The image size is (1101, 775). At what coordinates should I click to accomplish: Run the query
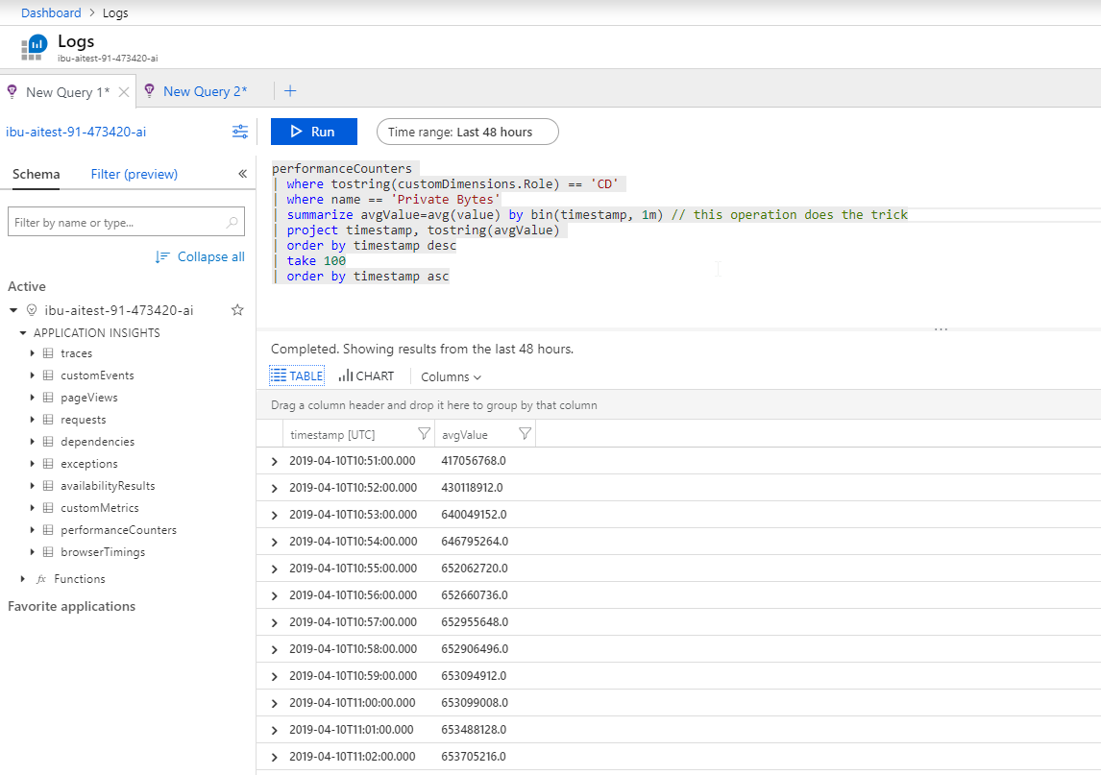314,132
